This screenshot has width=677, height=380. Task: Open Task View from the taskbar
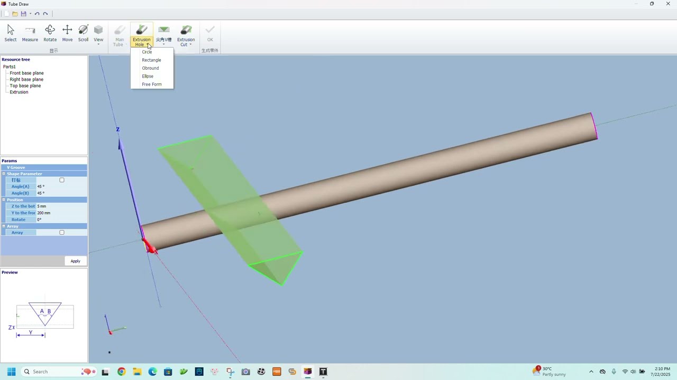tap(105, 372)
